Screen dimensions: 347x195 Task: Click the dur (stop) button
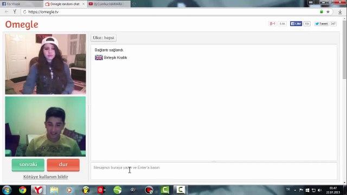63,165
